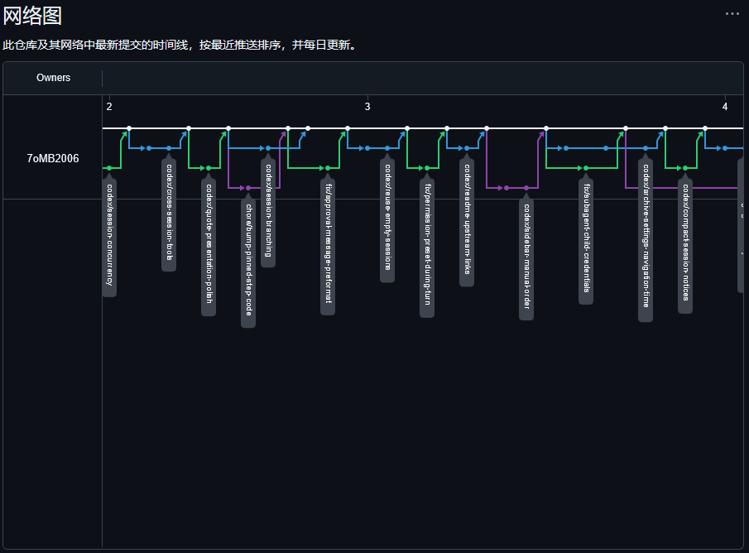Viewport: 749px width, 553px height.
Task: Click purple commit dot above chore/bump-pinned-step-code
Action: coord(248,188)
